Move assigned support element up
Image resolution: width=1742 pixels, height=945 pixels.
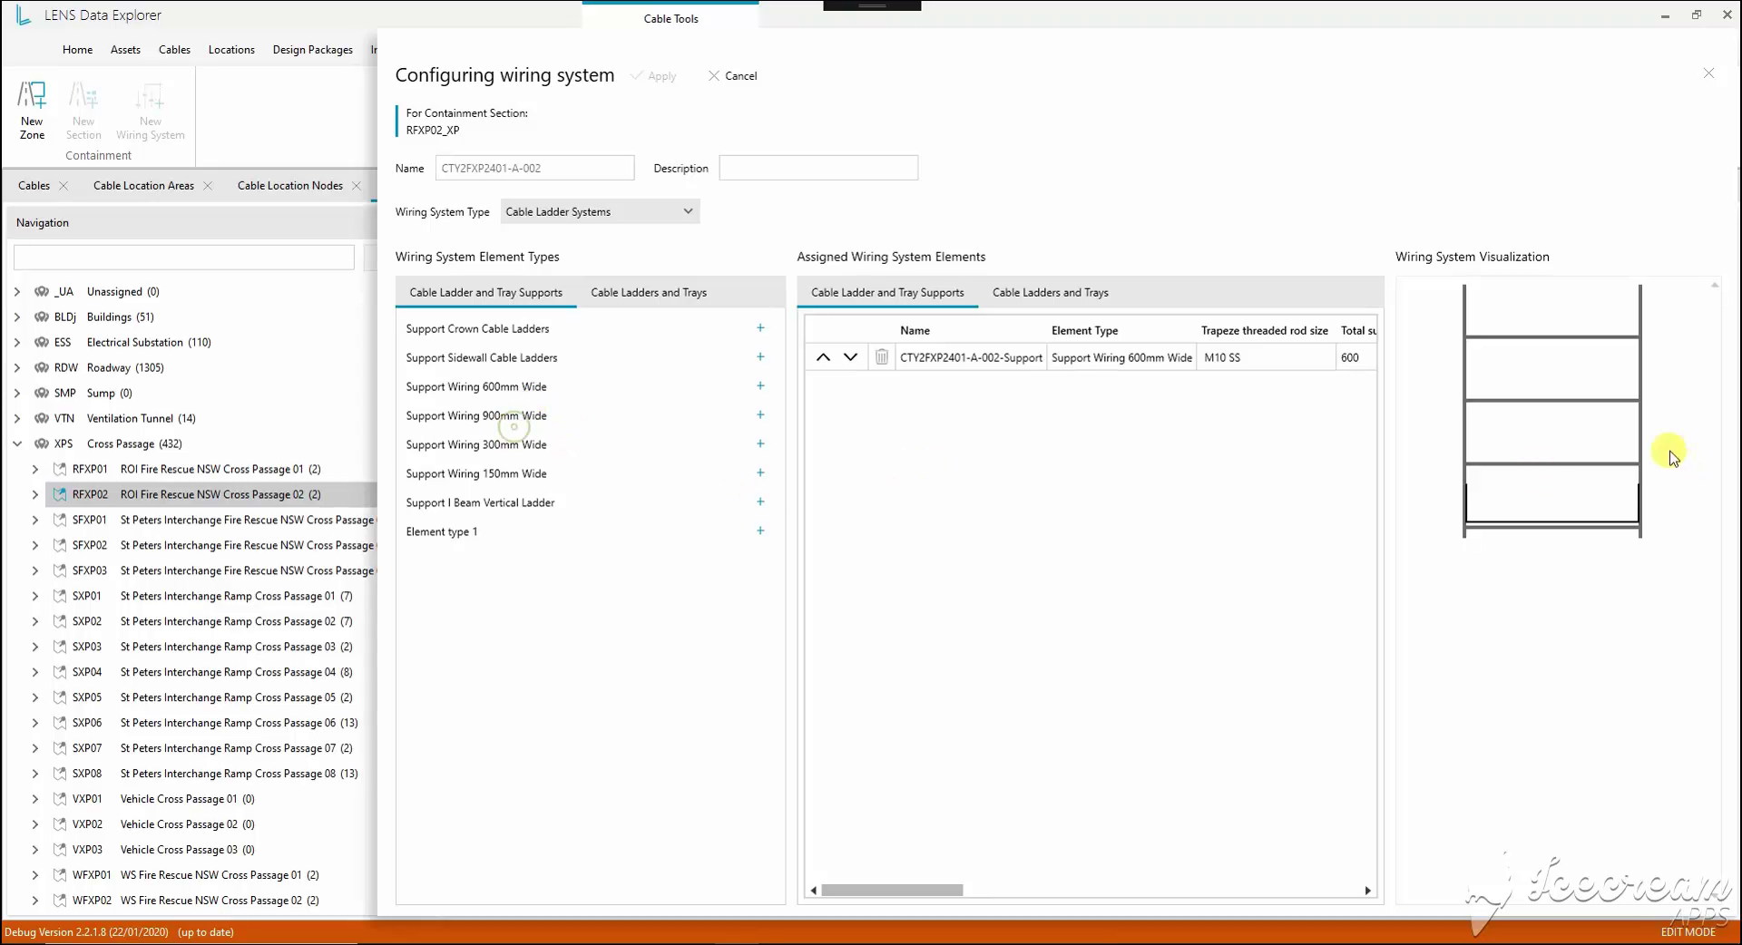tap(823, 357)
